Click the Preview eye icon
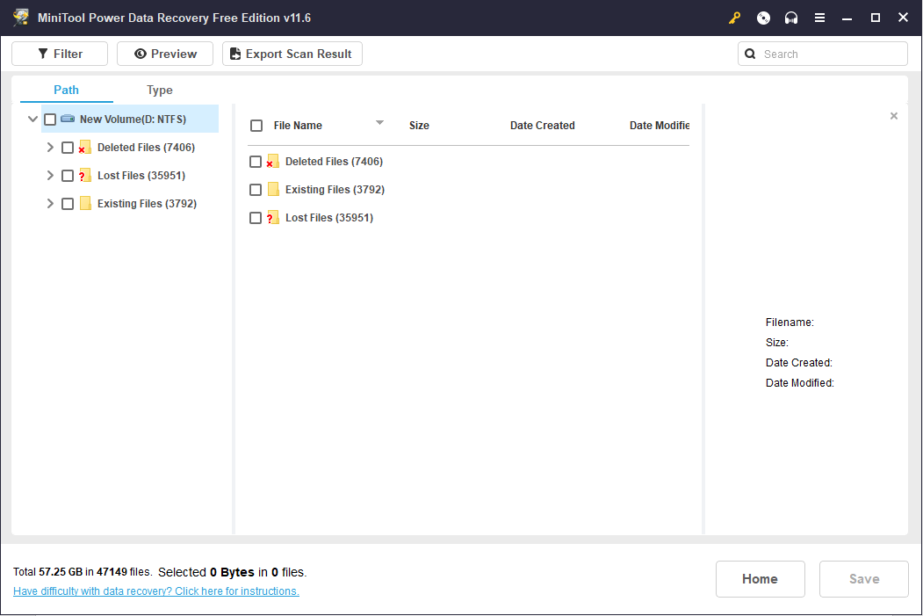Viewport: 923px width, 616px height. point(141,54)
